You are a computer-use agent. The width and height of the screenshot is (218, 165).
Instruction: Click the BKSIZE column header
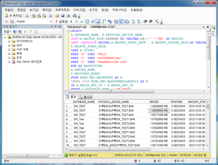(x=159, y=102)
